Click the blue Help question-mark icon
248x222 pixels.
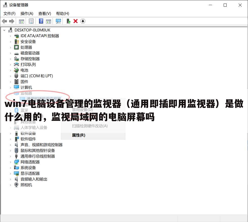click(x=41, y=21)
